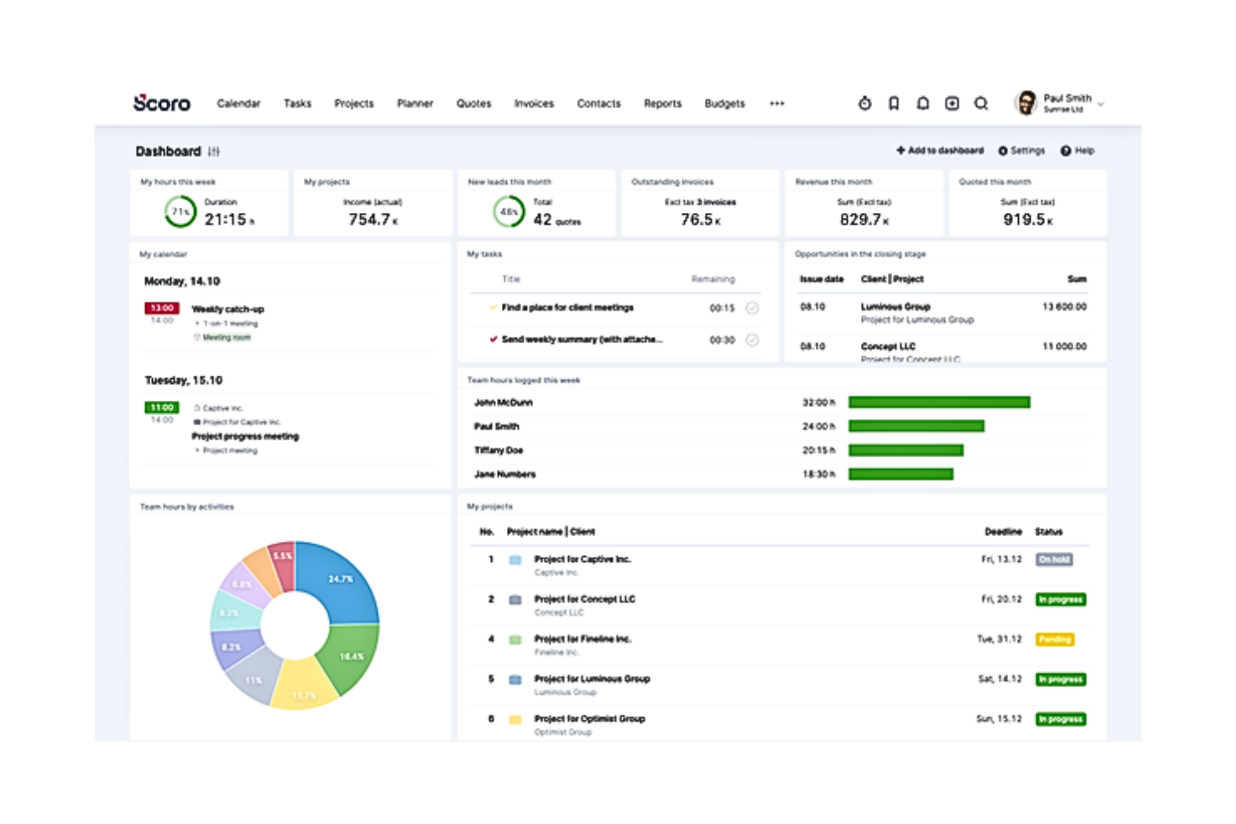Click the 13 600.00 sum for Luminous Group
Viewport: 1236px width, 824px height.
(1065, 307)
